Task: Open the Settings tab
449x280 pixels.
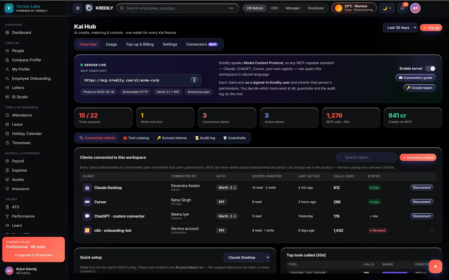Action: (x=170, y=44)
